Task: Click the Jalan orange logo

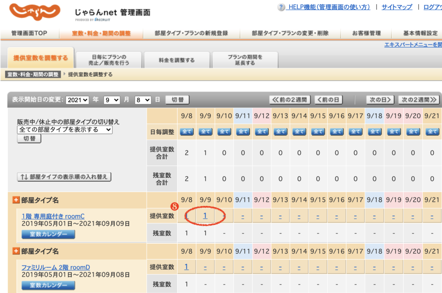Action: coord(35,12)
